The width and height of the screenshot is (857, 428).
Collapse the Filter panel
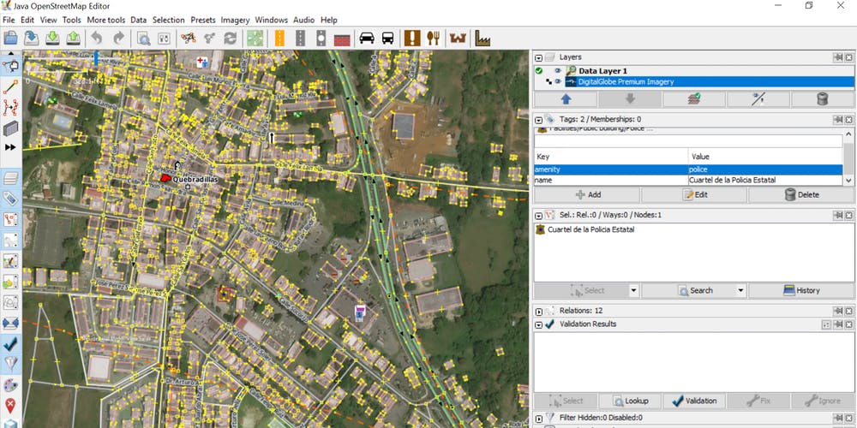coord(539,419)
